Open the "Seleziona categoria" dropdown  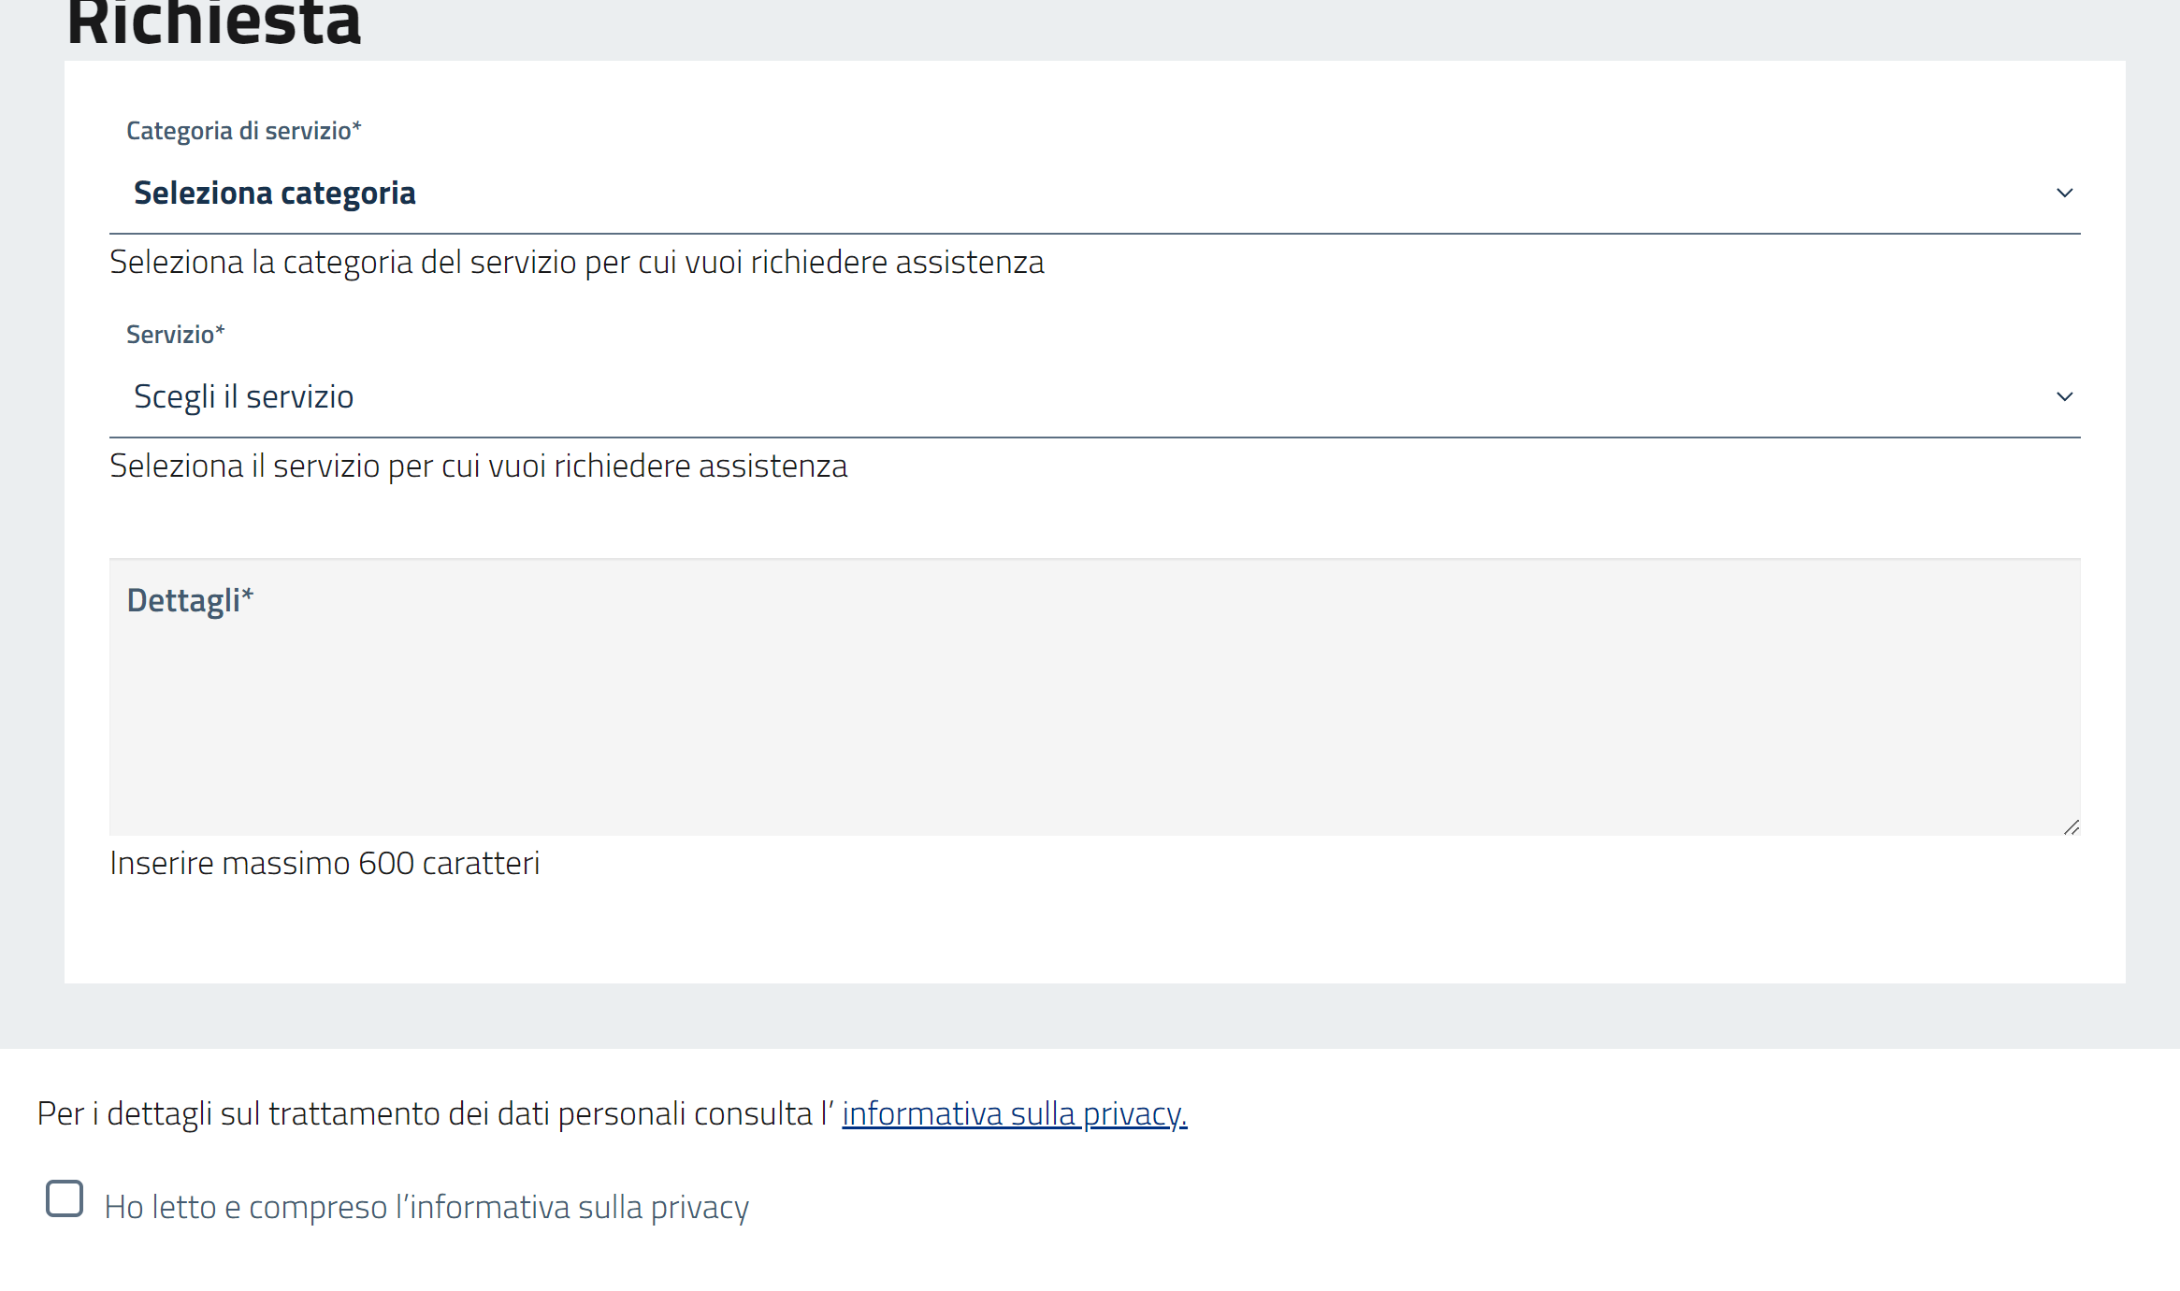click(x=1094, y=194)
